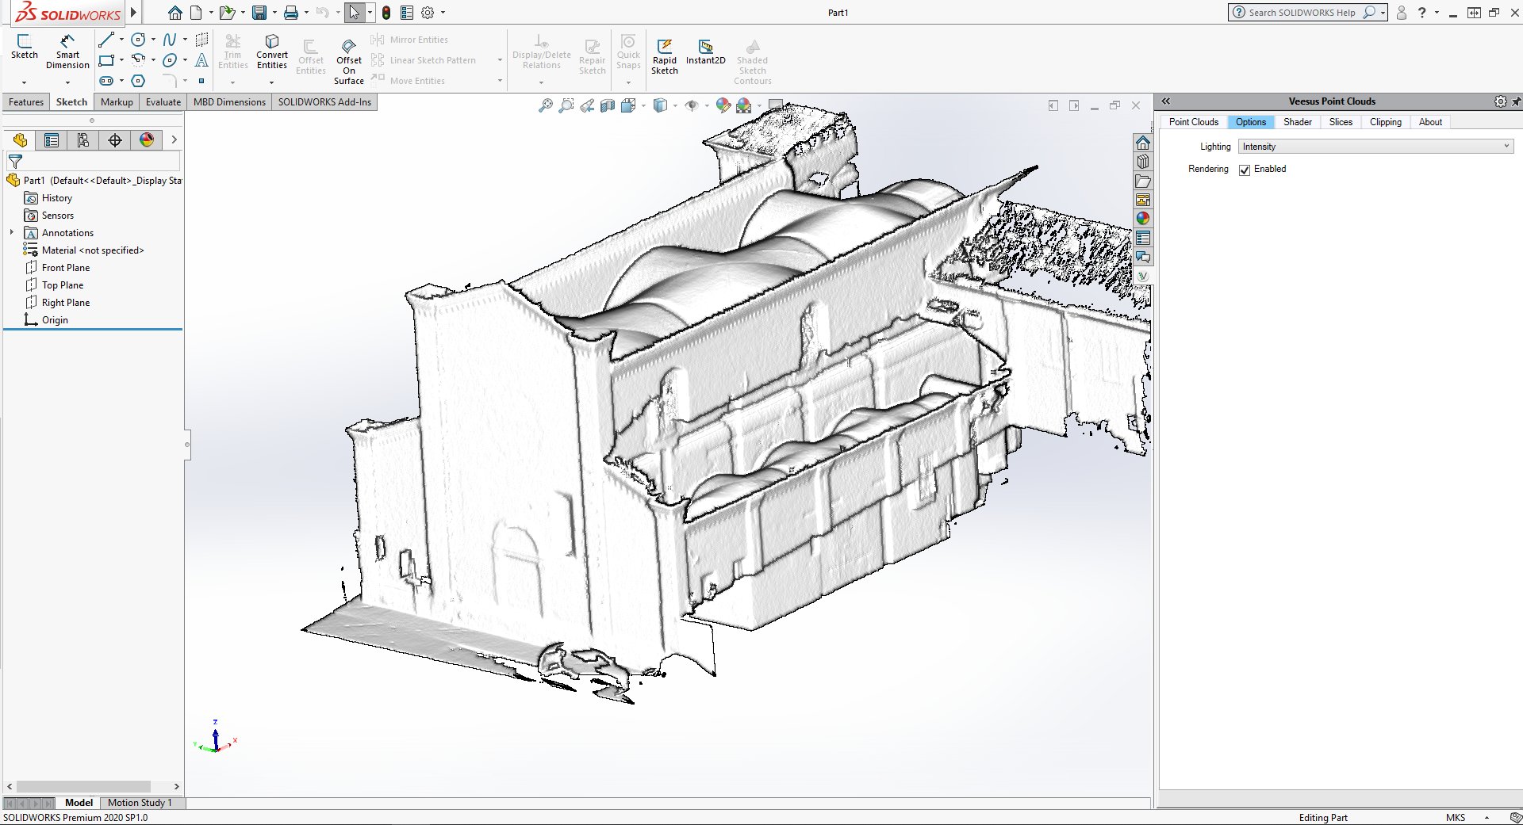
Task: Switch to the Markup ribbon tab
Action: click(117, 101)
